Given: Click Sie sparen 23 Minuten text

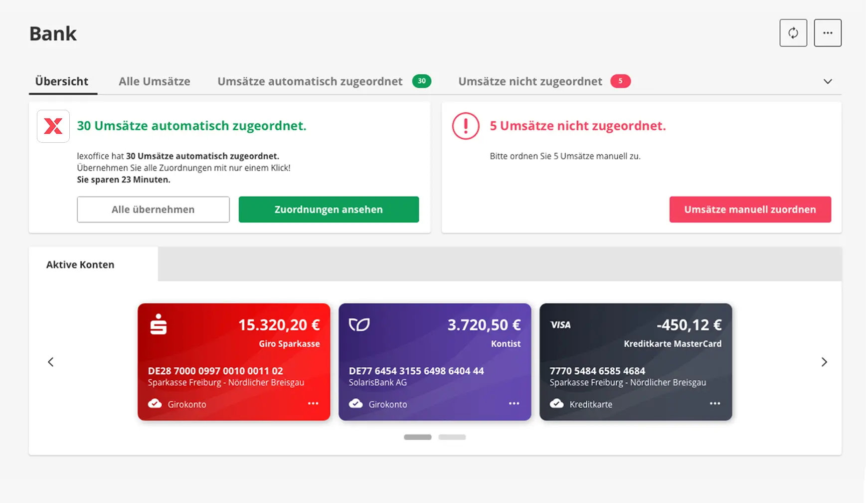Looking at the screenshot, I should [x=124, y=180].
